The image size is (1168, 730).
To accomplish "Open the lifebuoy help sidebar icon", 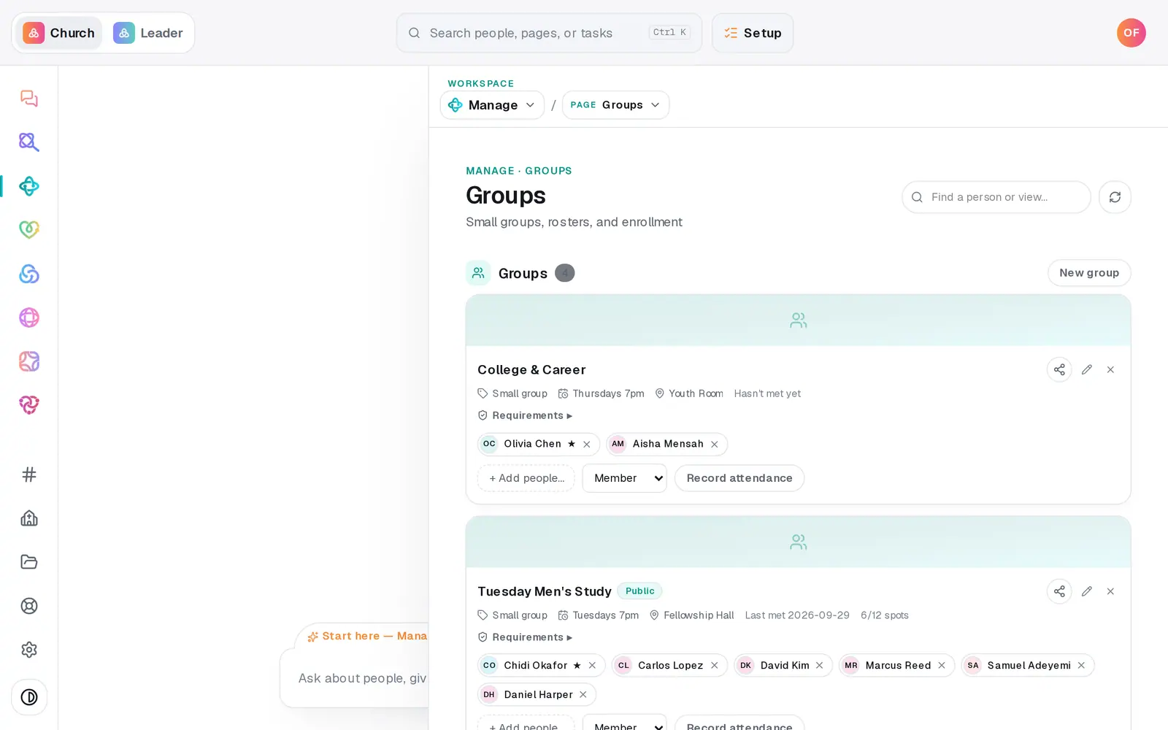I will tap(29, 606).
